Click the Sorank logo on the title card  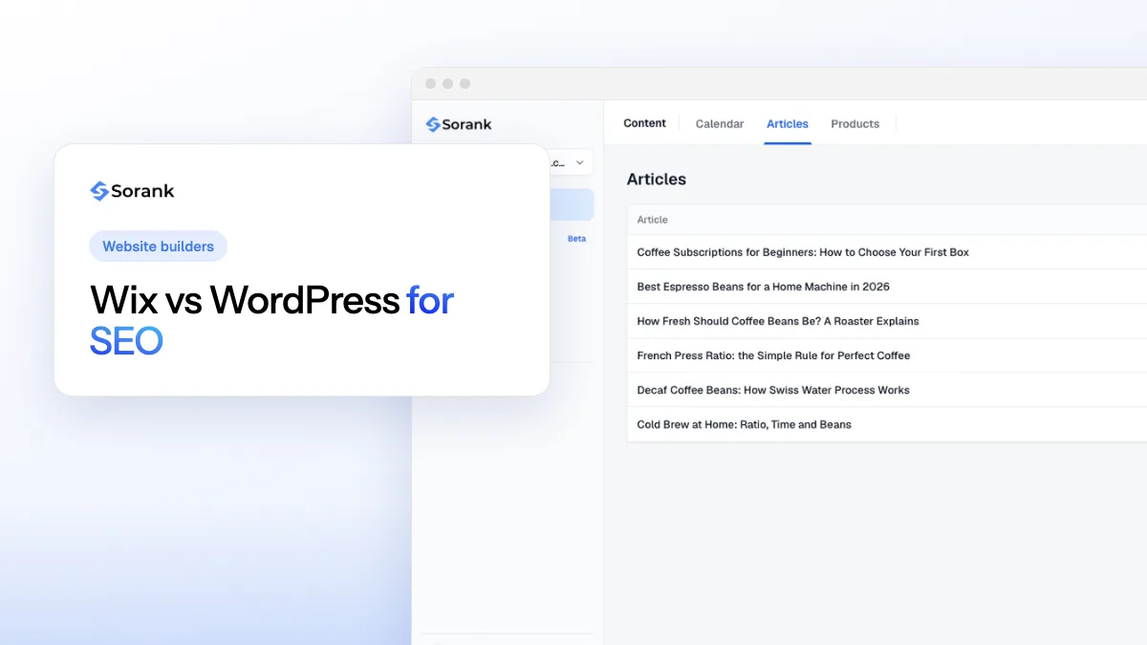click(x=132, y=191)
